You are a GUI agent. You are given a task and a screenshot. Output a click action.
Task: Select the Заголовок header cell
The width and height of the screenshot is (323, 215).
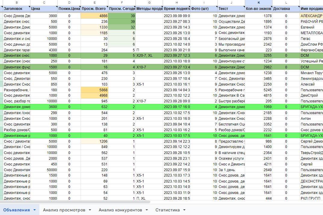(17, 9)
